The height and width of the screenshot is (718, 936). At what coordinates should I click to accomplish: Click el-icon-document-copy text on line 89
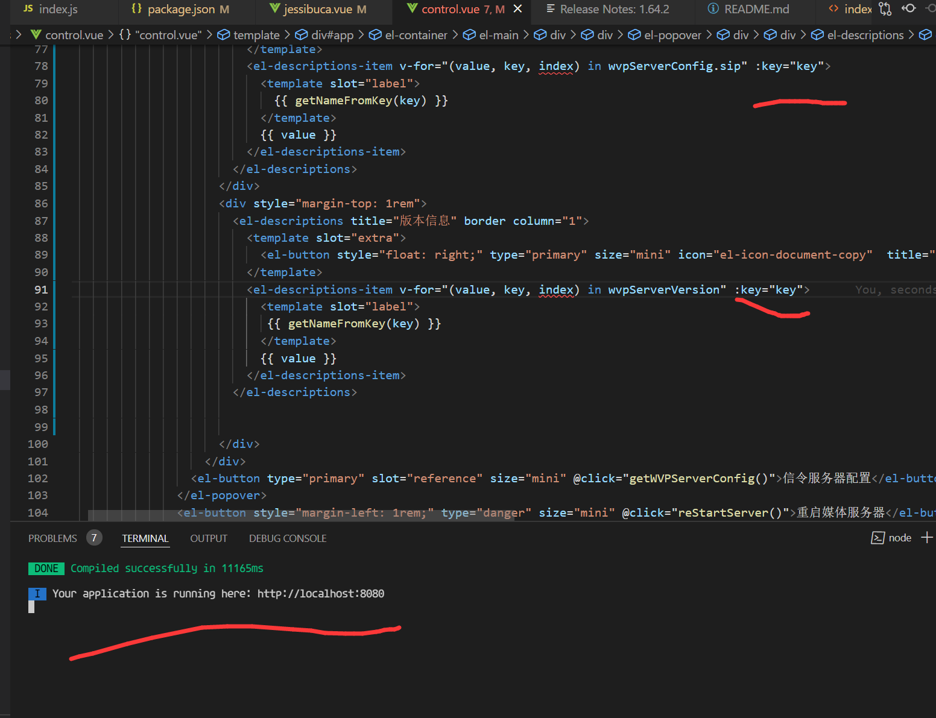tap(792, 254)
